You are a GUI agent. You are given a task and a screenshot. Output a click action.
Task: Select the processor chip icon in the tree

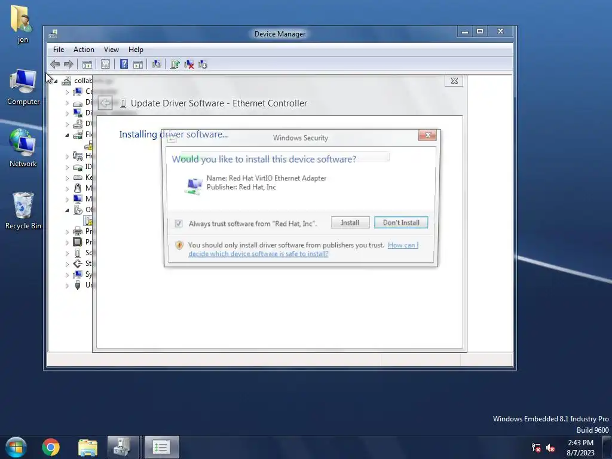(78, 242)
